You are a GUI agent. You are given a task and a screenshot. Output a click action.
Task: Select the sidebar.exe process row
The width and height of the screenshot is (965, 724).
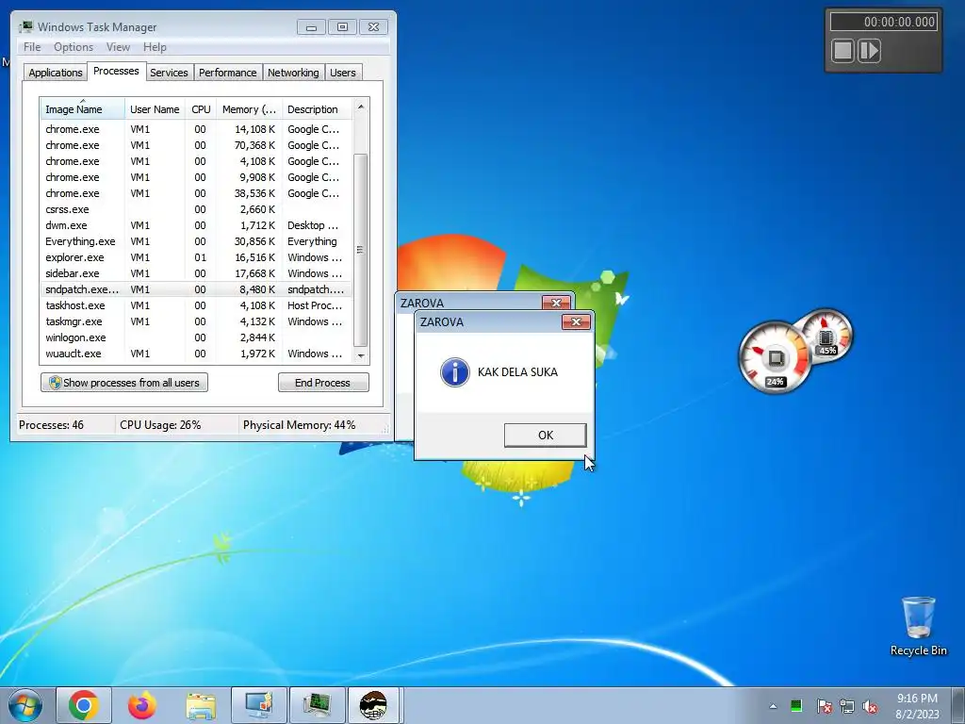click(196, 273)
